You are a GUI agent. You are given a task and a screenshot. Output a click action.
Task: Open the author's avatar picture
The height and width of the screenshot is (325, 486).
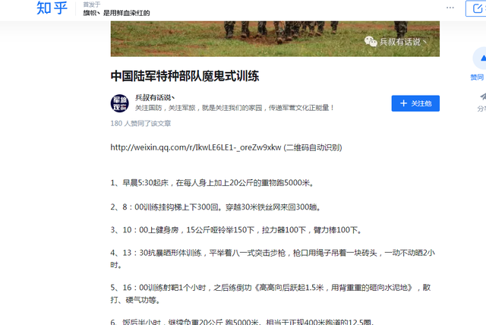[x=119, y=103]
